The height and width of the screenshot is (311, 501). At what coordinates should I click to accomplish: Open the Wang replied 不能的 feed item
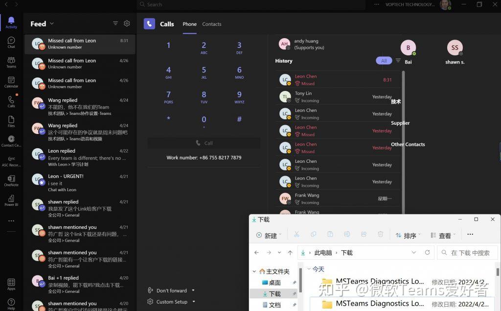pos(80,106)
